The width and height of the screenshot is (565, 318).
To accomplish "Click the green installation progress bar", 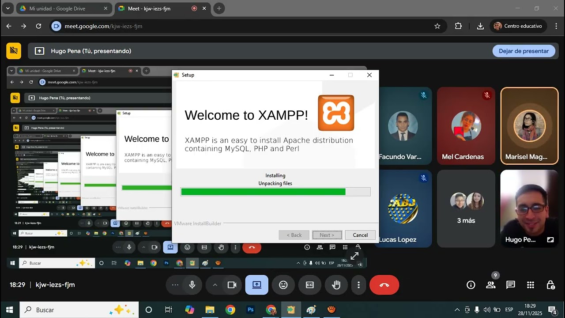I will coord(275,192).
